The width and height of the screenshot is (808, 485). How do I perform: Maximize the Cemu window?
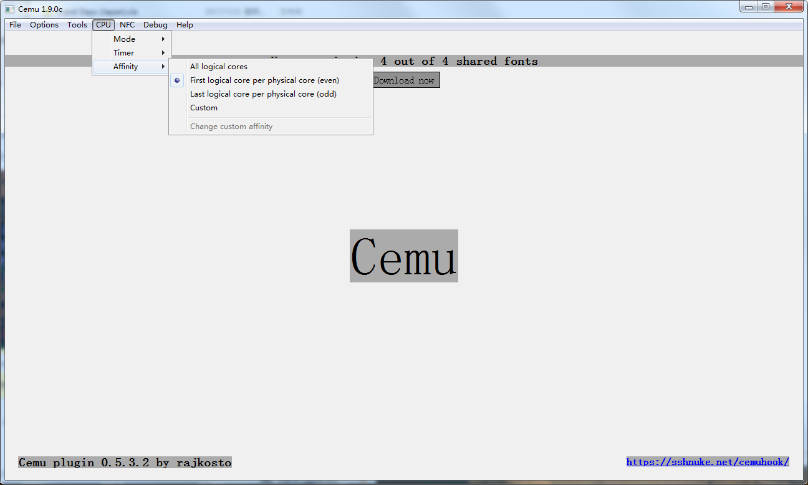tap(765, 6)
